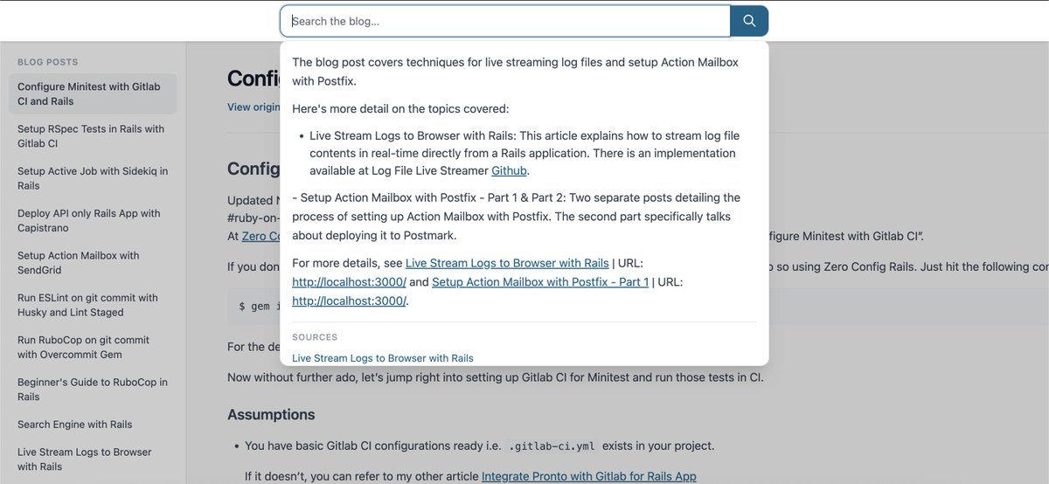Screen dimensions: 1049x484
Task: Open 'Setup Action Mailbox with Postfix - Part 1' link
Action: click(540, 281)
